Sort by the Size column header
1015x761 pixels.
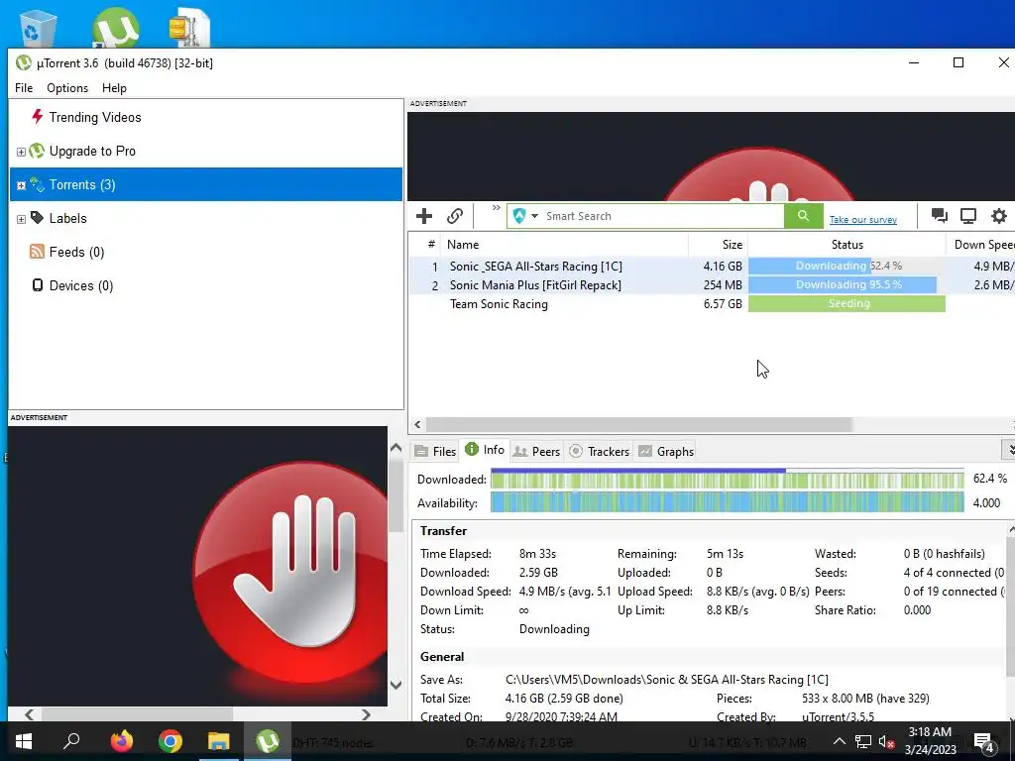click(718, 245)
